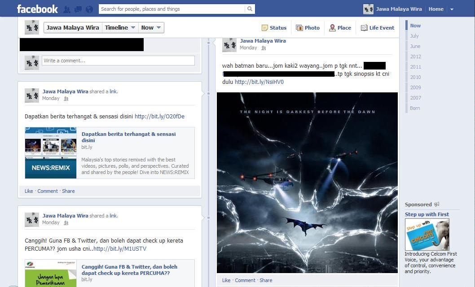Click audience friends icon on Batman post
The image size is (475, 287).
pyautogui.click(x=264, y=48)
